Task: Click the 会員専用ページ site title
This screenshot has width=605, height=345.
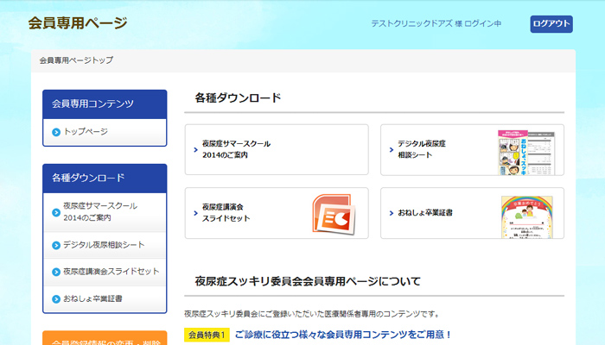Action: (x=77, y=22)
